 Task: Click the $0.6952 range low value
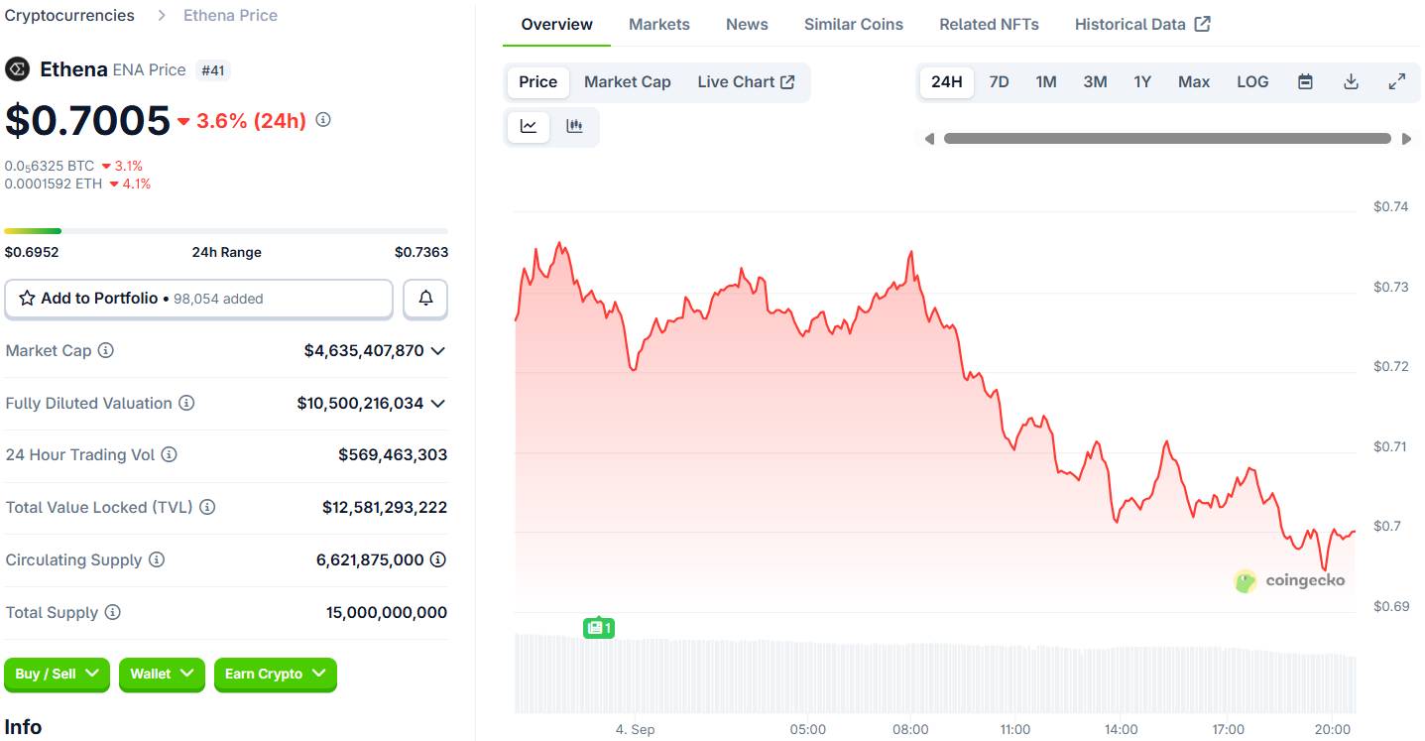(x=32, y=253)
